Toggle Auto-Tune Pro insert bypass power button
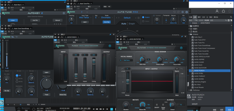Screen dimensions: 234x111 click(x=68, y=6)
